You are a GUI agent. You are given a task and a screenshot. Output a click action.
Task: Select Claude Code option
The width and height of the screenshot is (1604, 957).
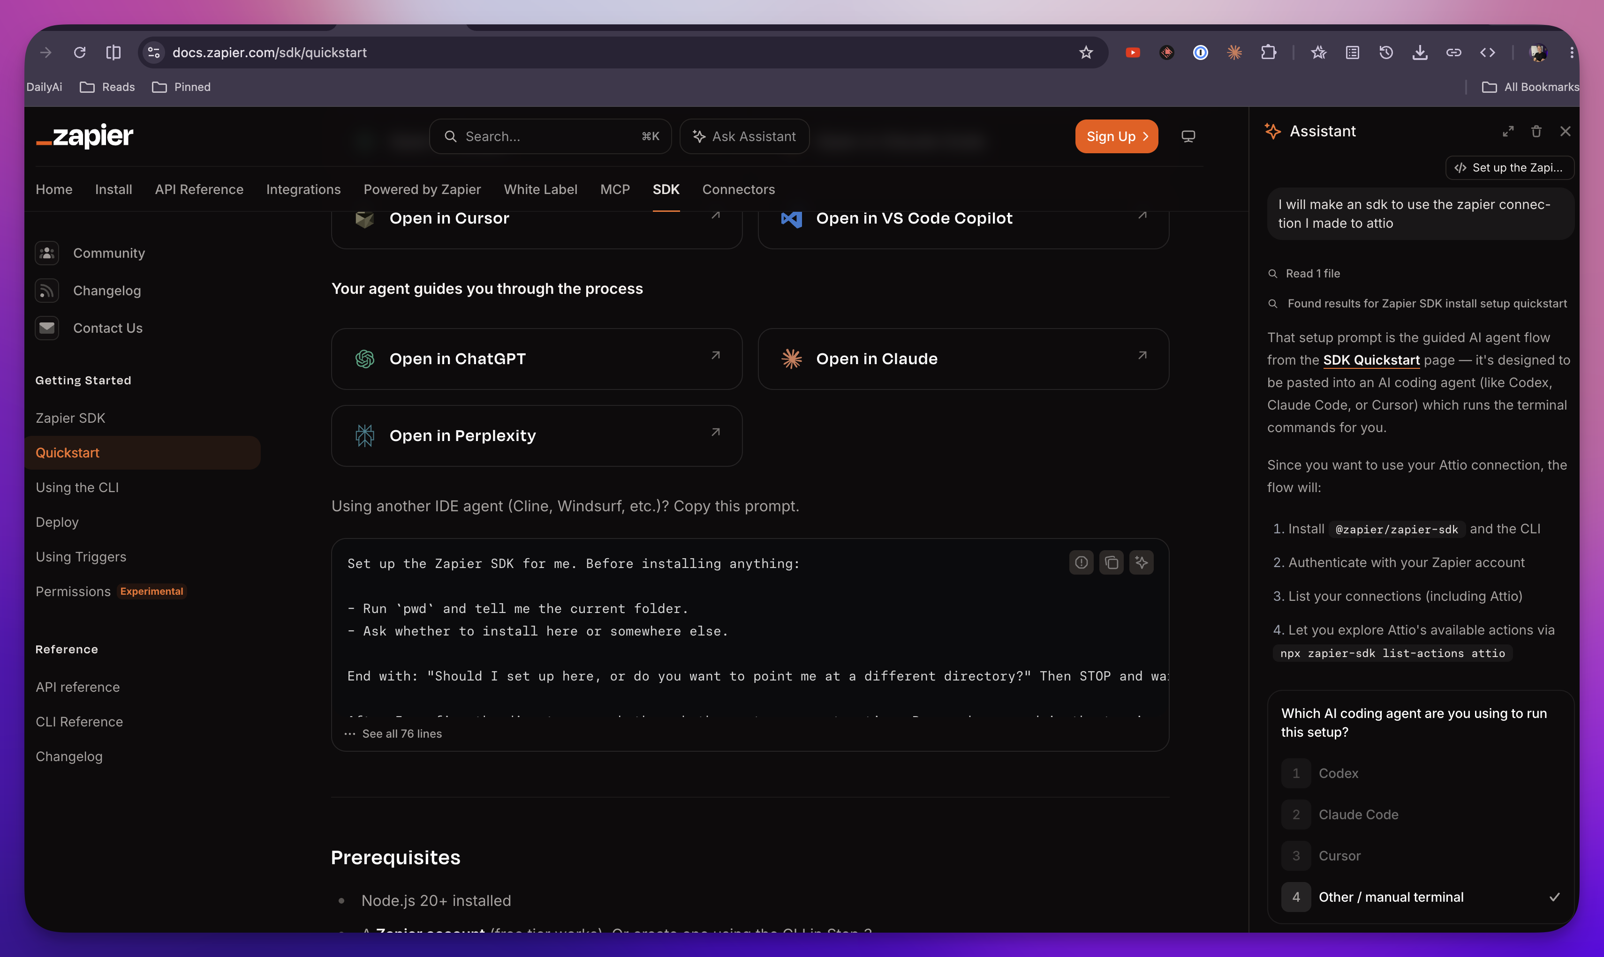(1421, 815)
